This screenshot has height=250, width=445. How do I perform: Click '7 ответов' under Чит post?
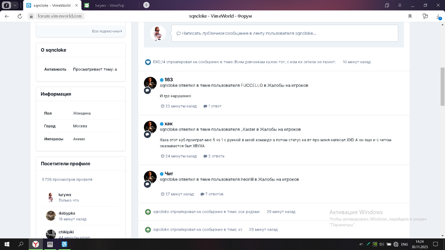[x=212, y=194]
